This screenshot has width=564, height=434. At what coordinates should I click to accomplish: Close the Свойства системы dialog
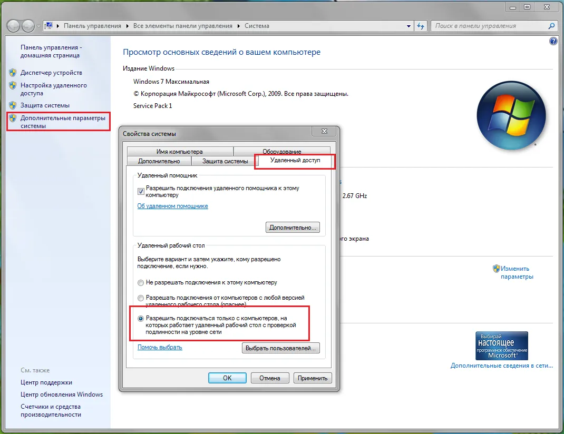tap(325, 131)
